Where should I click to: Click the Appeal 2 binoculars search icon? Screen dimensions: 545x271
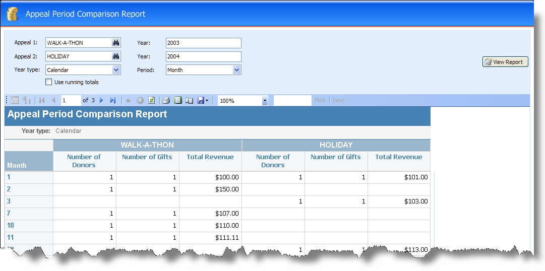click(x=116, y=56)
